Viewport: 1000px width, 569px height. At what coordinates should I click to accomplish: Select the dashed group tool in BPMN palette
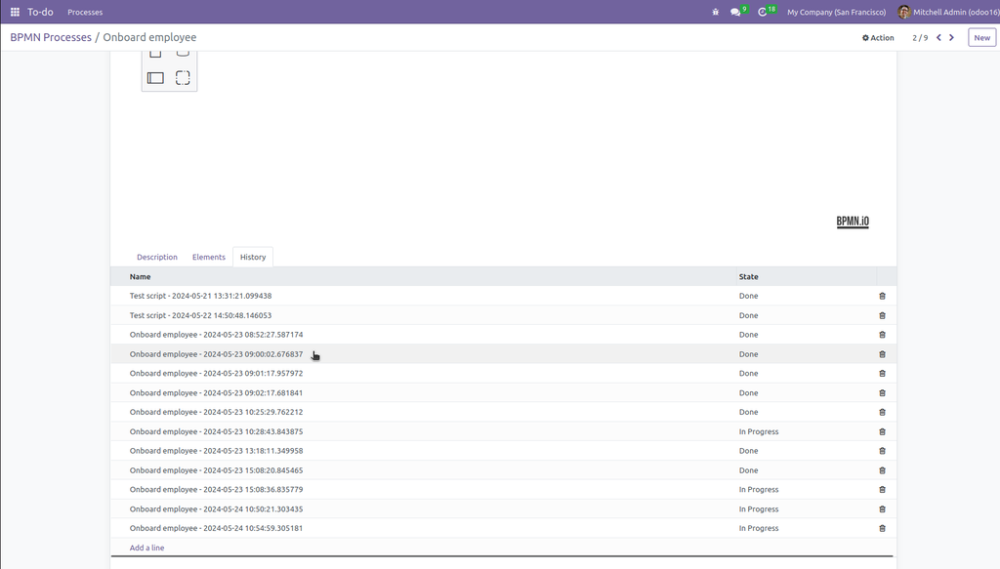(x=183, y=78)
